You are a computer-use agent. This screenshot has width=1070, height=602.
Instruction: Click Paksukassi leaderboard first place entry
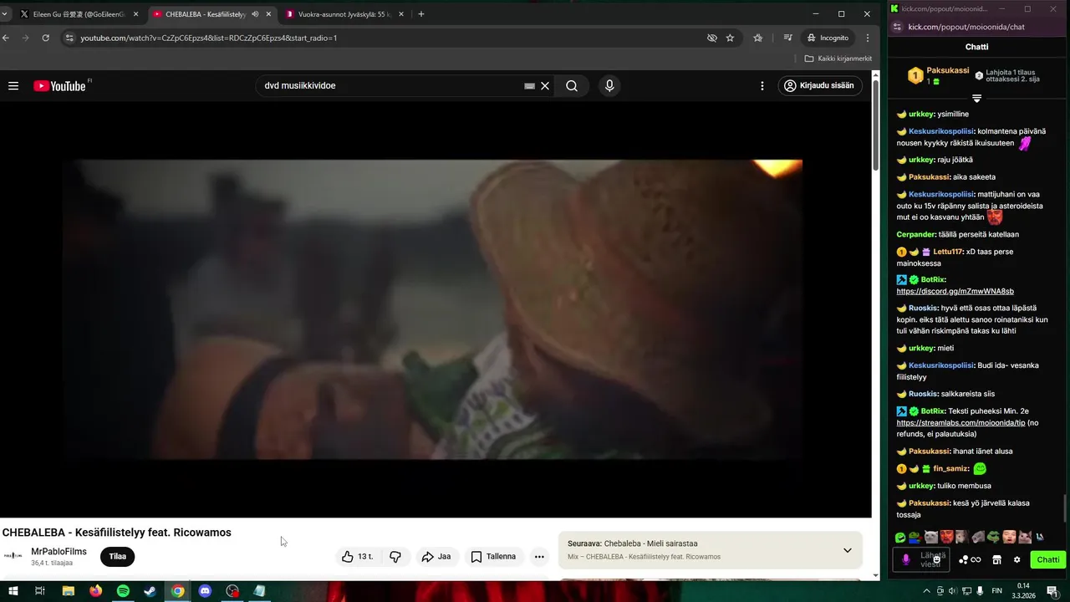pyautogui.click(x=938, y=75)
